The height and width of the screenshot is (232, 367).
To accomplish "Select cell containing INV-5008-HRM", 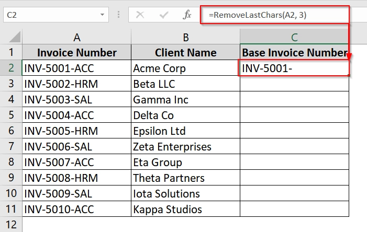I will (x=77, y=177).
